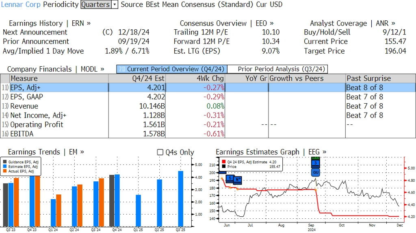
Task: Open Analyst Coverage ANR link
Action: tap(352, 23)
